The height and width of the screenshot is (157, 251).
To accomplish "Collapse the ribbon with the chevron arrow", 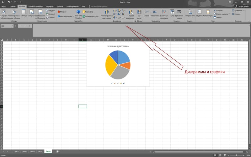I will [249, 21].
